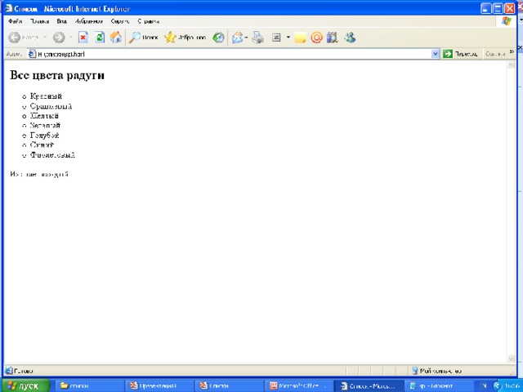
Task: Expand the address bar dropdown arrow
Action: pos(436,54)
